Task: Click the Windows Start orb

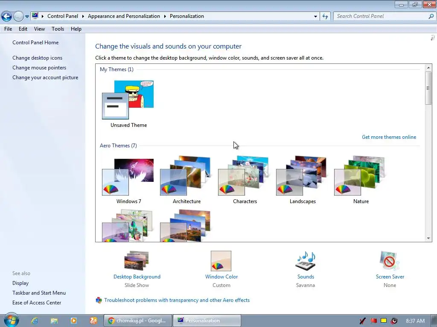Action: point(11,320)
